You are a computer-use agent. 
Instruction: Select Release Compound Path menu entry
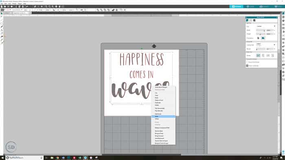(x=163, y=128)
